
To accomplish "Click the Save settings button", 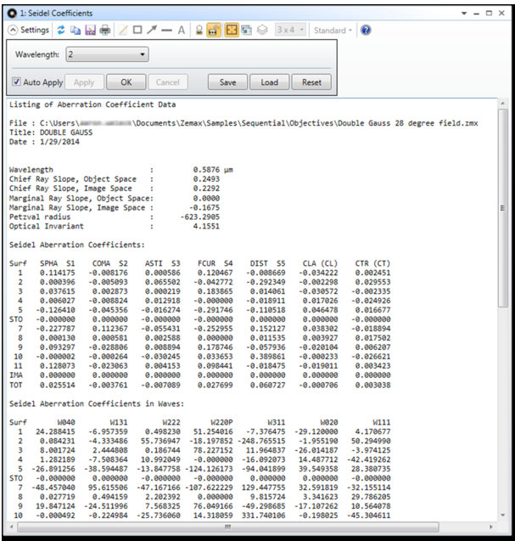I will click(227, 82).
